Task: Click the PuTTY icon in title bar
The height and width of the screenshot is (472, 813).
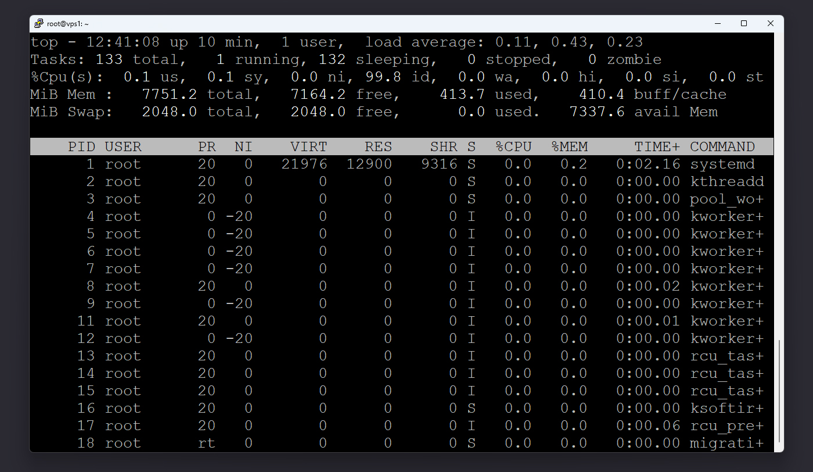Action: [39, 24]
